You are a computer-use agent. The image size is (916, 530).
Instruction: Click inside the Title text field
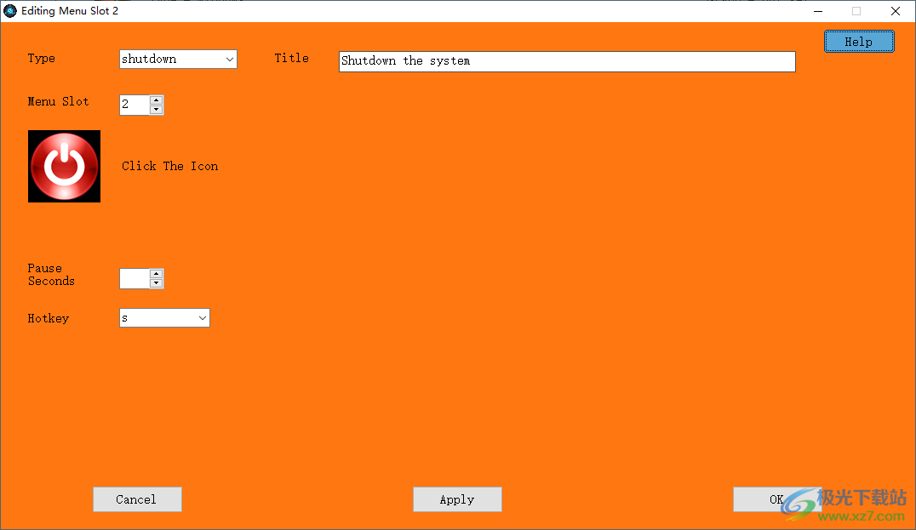pyautogui.click(x=566, y=61)
